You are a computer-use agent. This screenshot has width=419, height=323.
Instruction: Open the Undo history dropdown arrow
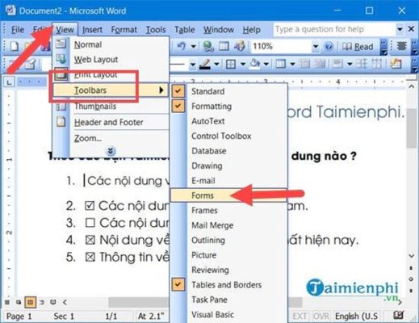(x=193, y=46)
